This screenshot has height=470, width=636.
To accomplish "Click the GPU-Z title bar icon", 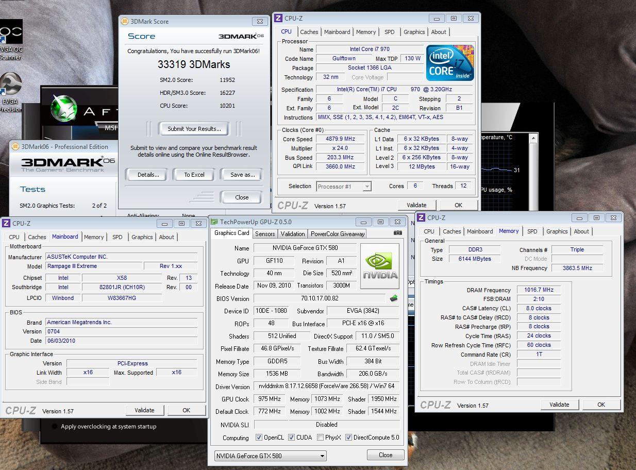I will pyautogui.click(x=214, y=222).
